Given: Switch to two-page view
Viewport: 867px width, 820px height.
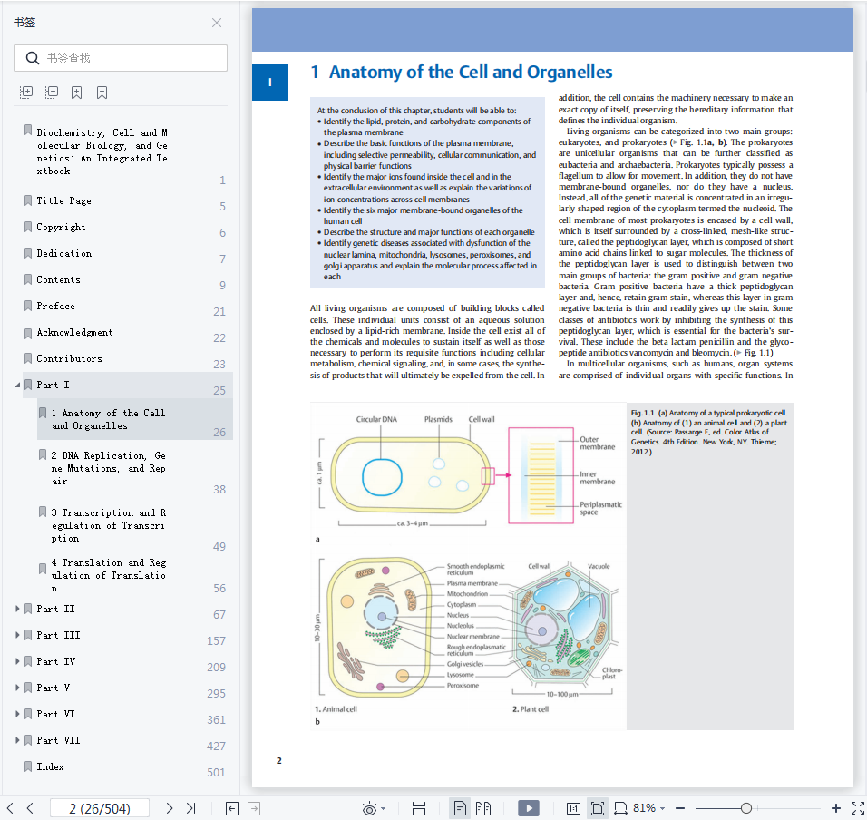Looking at the screenshot, I should tap(483, 808).
